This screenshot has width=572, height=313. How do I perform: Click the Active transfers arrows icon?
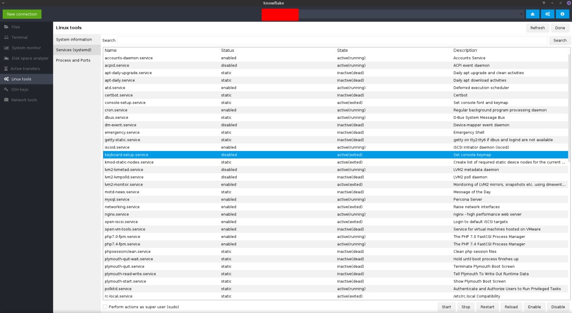click(x=6, y=69)
